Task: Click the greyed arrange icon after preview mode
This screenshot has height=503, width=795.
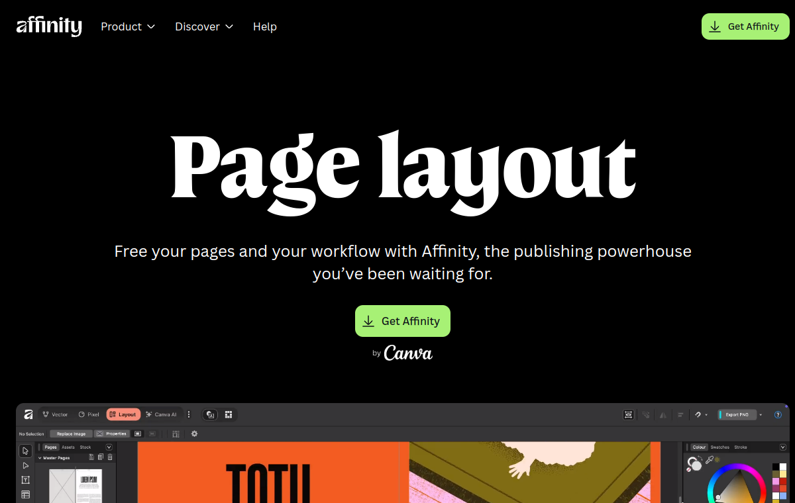Action: (646, 414)
